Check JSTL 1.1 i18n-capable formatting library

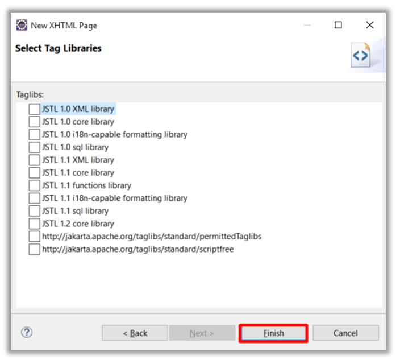[35, 198]
